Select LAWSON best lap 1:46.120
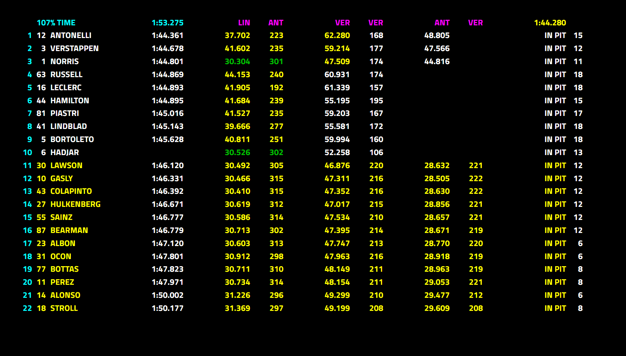The height and width of the screenshot is (356, 626). (168, 166)
